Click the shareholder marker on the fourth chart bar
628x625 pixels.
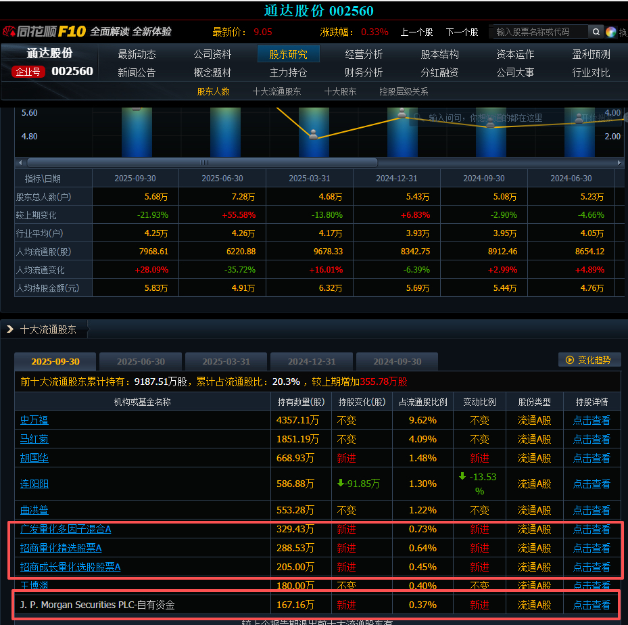click(402, 112)
